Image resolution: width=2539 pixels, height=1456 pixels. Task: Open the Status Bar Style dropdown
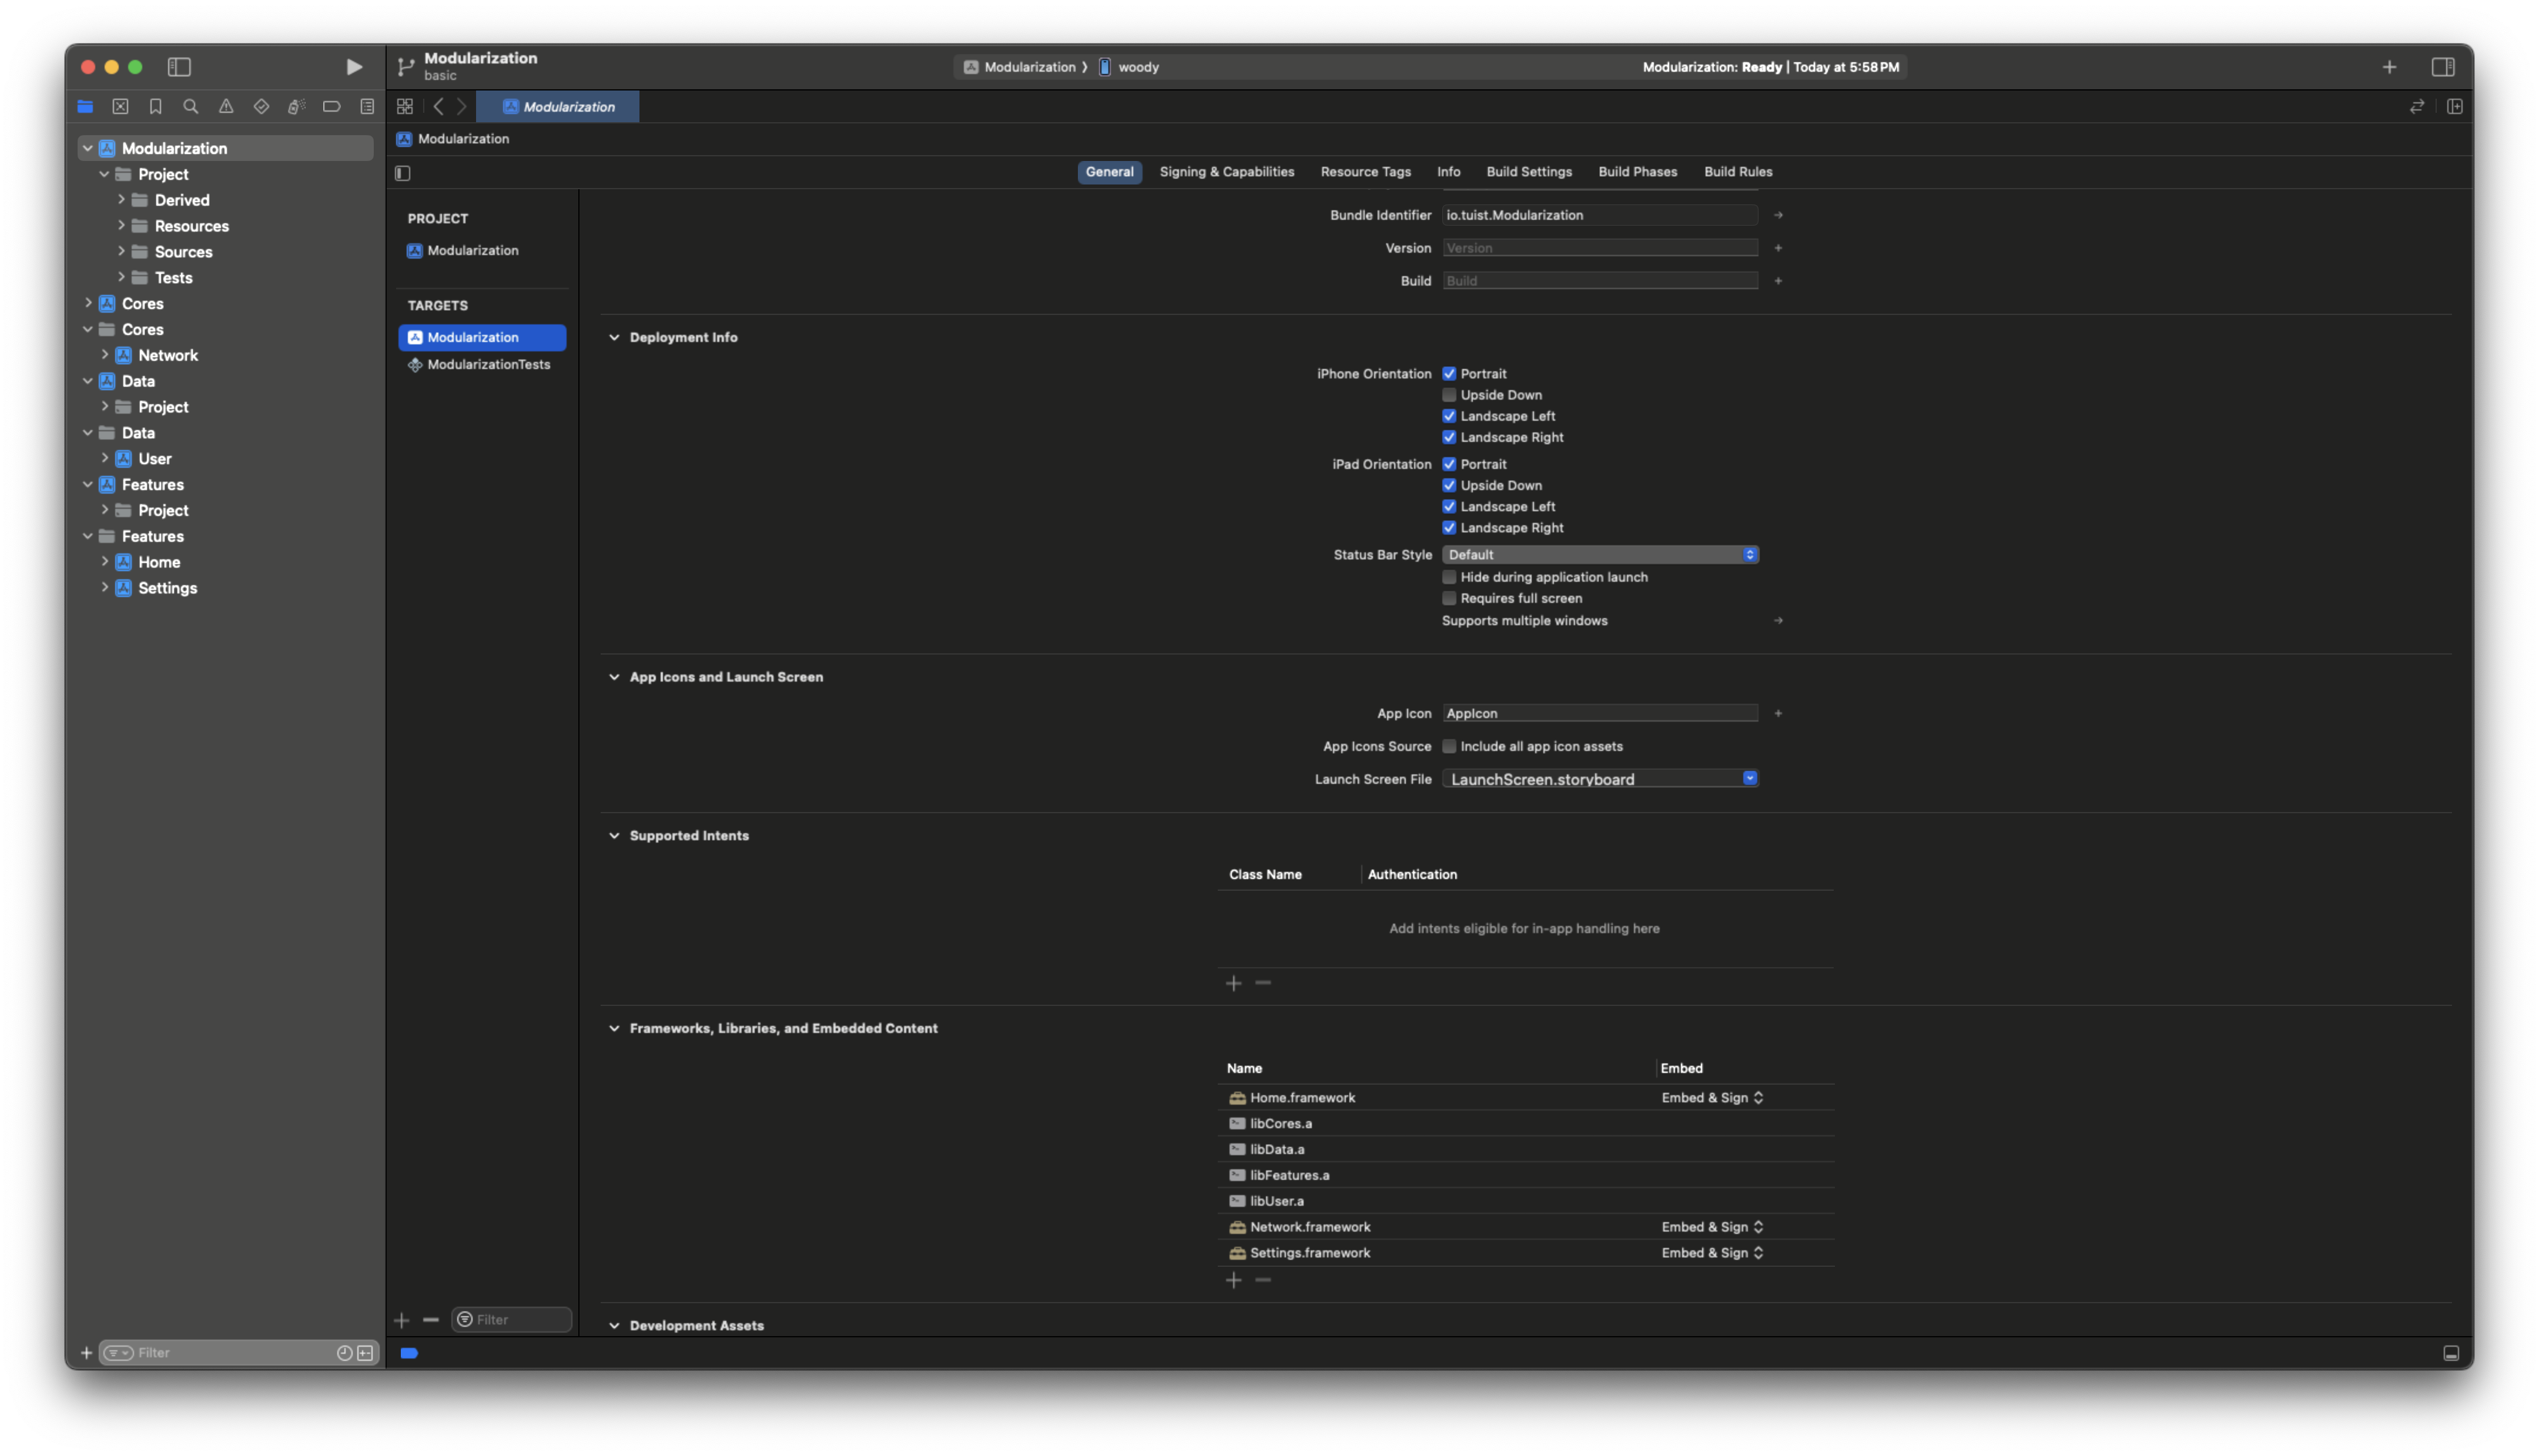pyautogui.click(x=1600, y=554)
